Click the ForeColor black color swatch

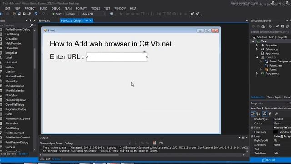pos(276,132)
